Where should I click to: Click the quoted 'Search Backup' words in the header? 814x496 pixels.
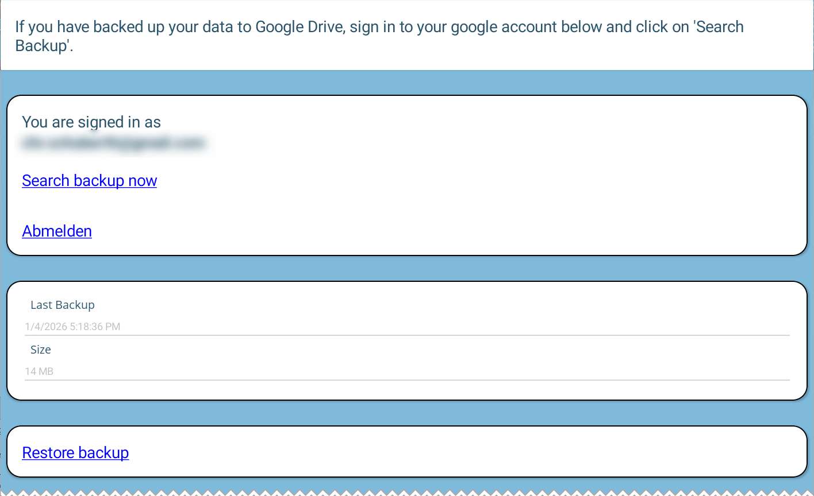tap(719, 27)
